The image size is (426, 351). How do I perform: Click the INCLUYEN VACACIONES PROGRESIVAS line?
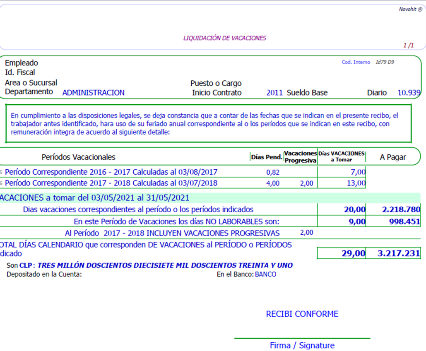pos(172,233)
